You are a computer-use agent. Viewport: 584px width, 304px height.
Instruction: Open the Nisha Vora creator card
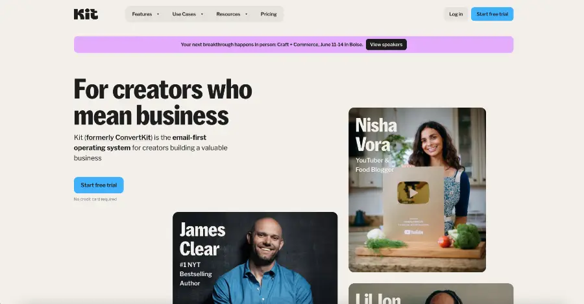click(417, 190)
